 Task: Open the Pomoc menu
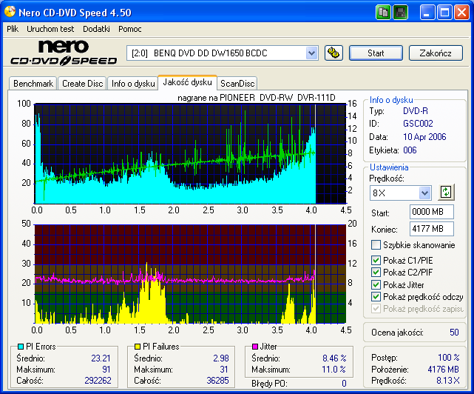[129, 29]
